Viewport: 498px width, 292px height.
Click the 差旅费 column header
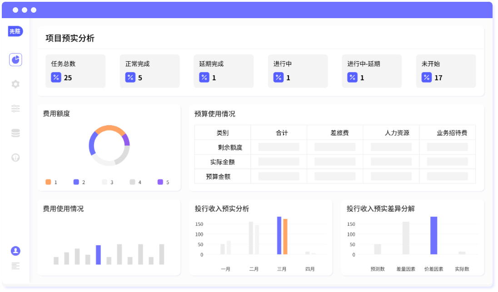tap(339, 133)
